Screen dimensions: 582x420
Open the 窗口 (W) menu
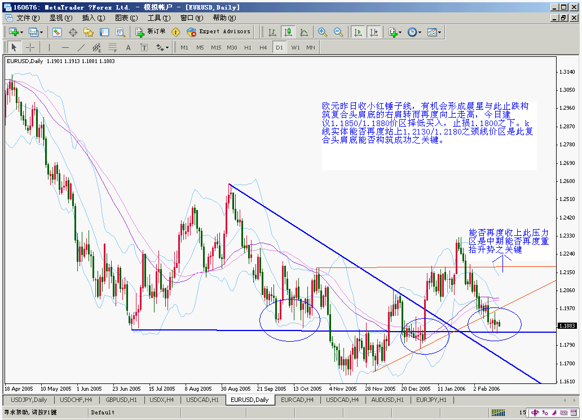(192, 18)
